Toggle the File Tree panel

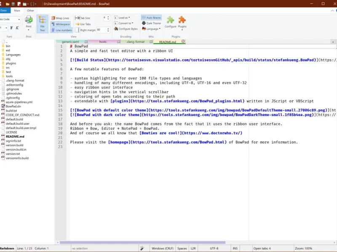(x=42, y=24)
